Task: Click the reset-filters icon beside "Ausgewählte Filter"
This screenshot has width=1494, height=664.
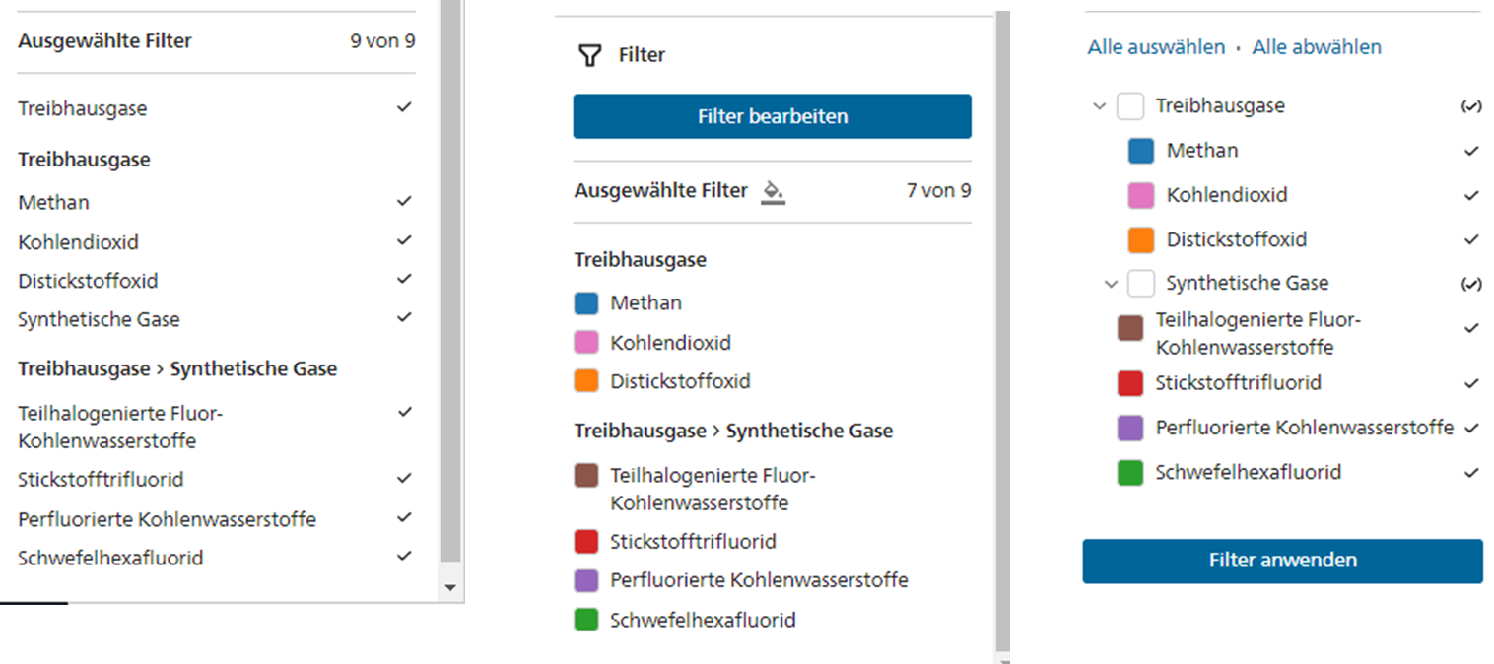Action: pos(774,193)
